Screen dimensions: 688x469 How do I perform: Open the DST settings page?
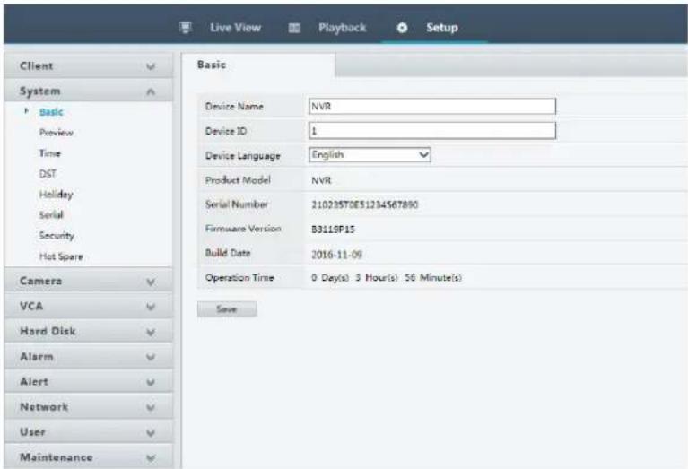[48, 174]
